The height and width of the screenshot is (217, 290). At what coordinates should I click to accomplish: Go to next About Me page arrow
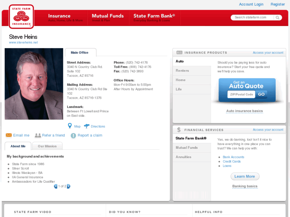point(69,186)
